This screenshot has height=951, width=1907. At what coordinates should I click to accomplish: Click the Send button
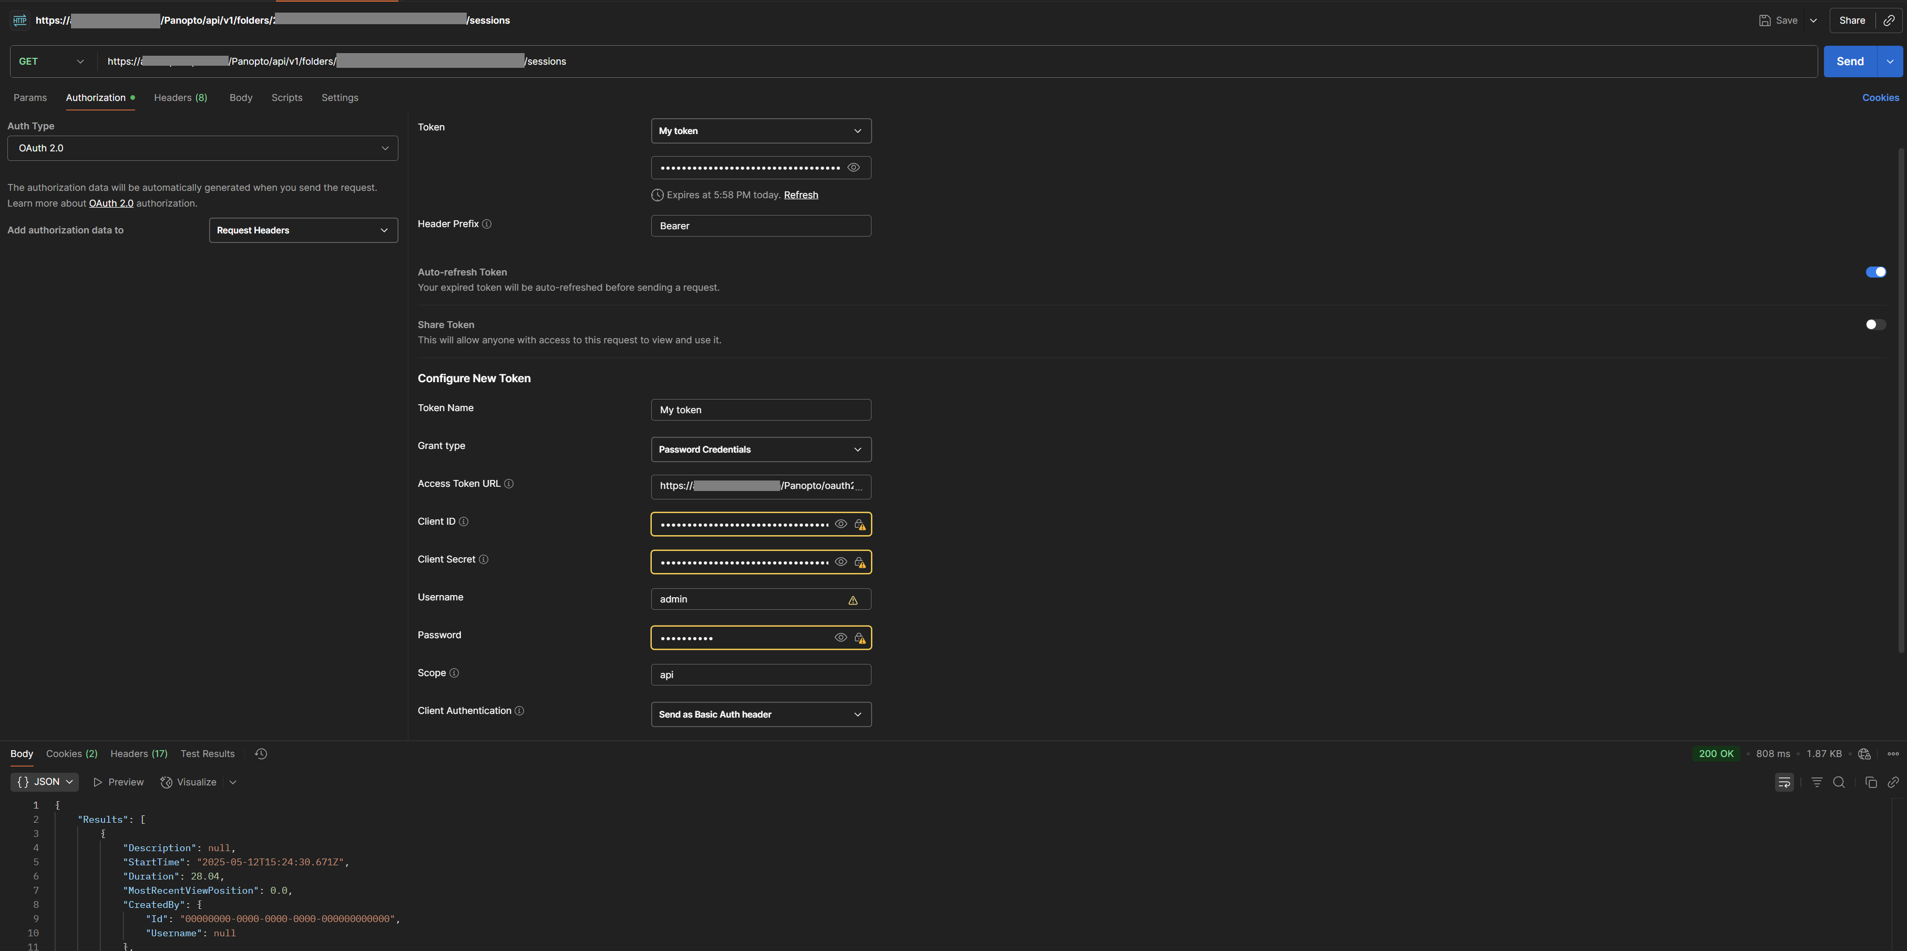pos(1850,62)
